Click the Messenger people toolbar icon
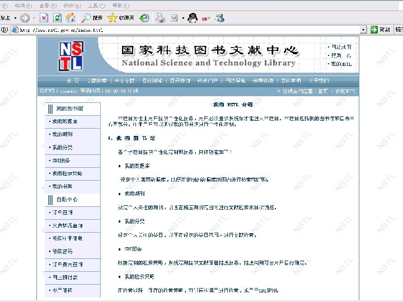This screenshot has height=302, width=403. point(220,18)
